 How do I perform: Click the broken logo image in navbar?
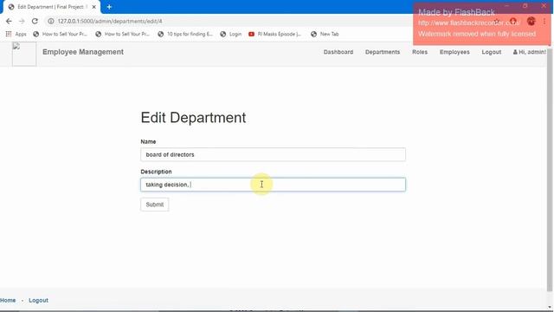tap(24, 54)
